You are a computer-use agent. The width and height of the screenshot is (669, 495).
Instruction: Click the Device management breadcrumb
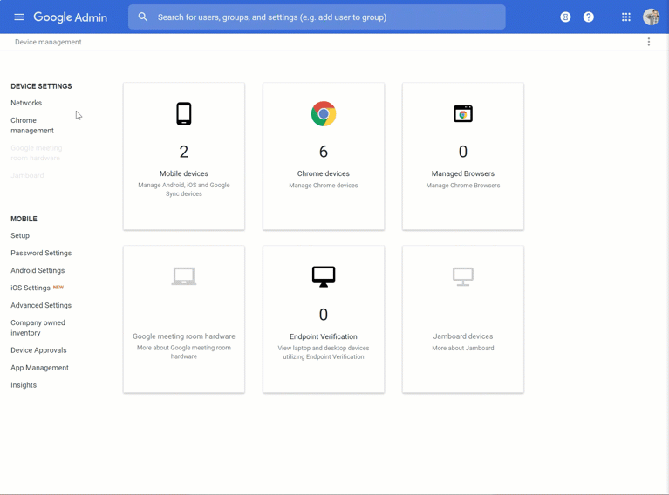[48, 42]
